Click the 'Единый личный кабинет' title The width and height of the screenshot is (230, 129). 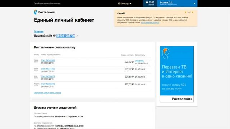click(64, 20)
